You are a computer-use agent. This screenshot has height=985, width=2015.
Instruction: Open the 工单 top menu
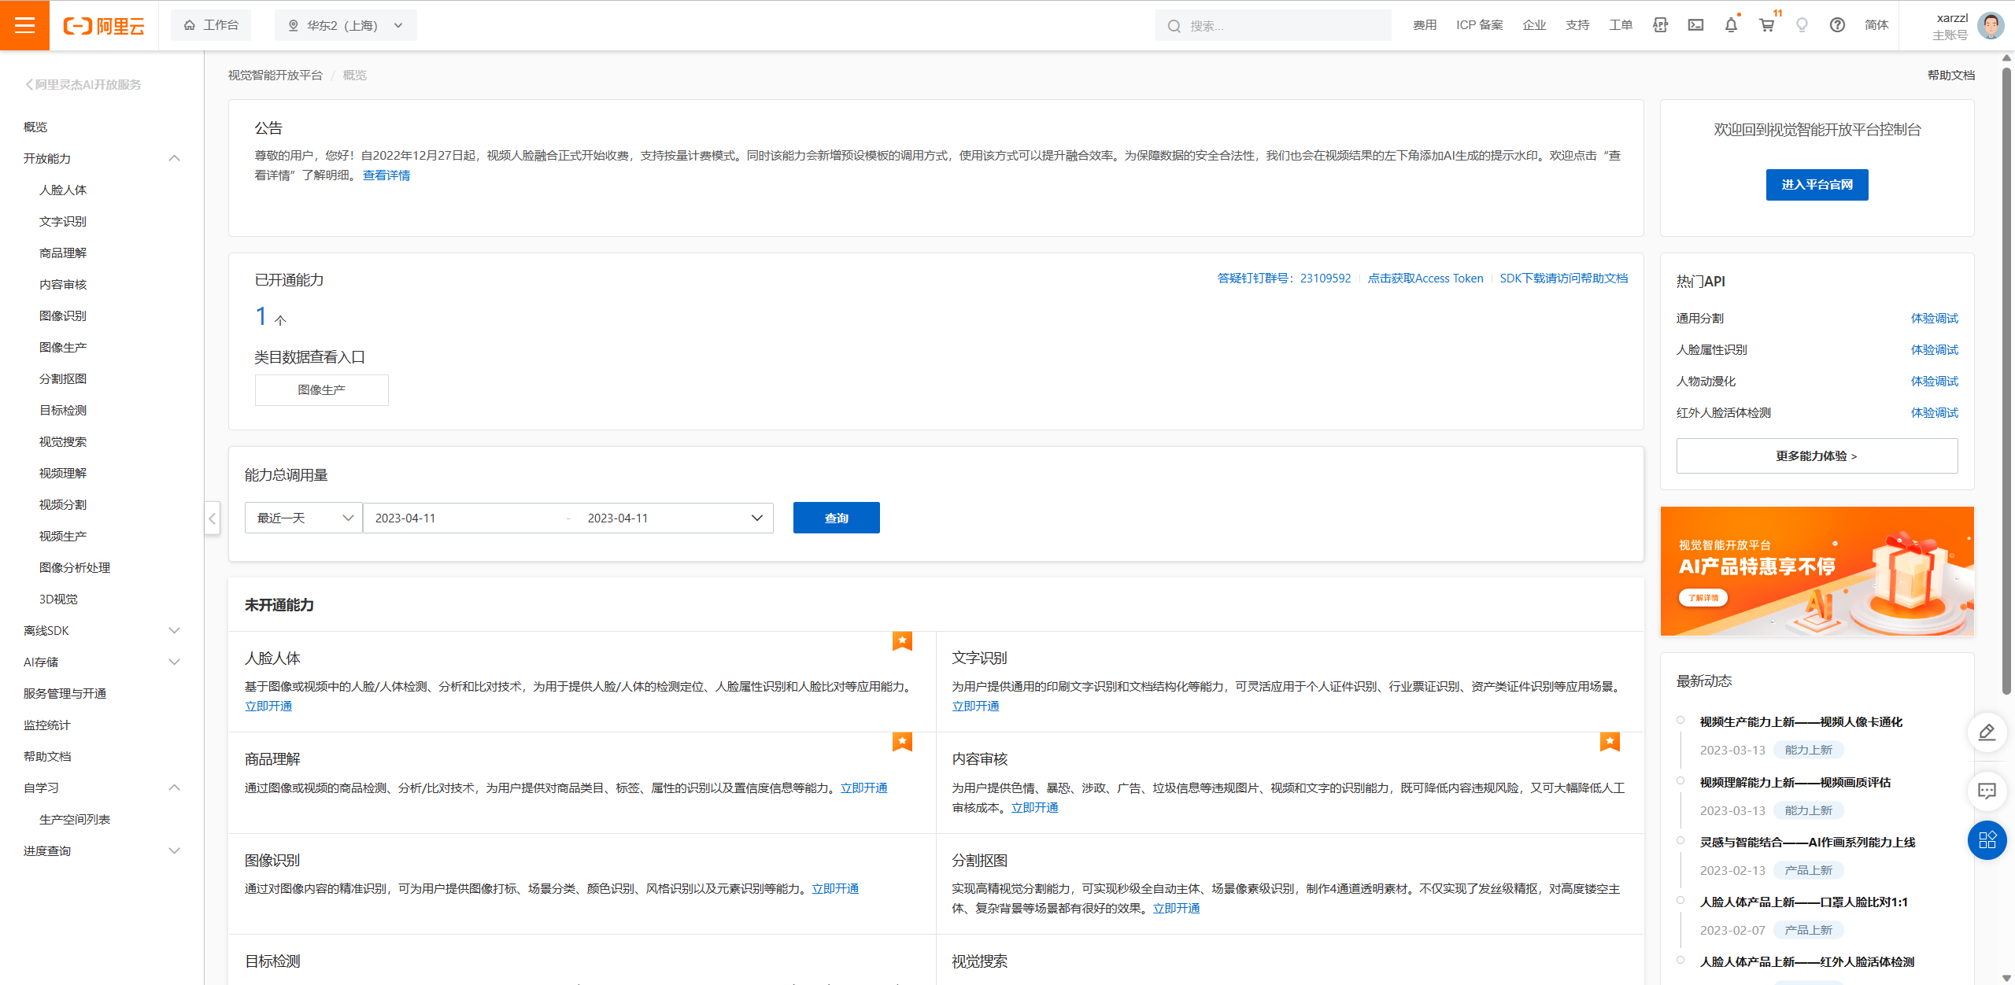coord(1621,25)
